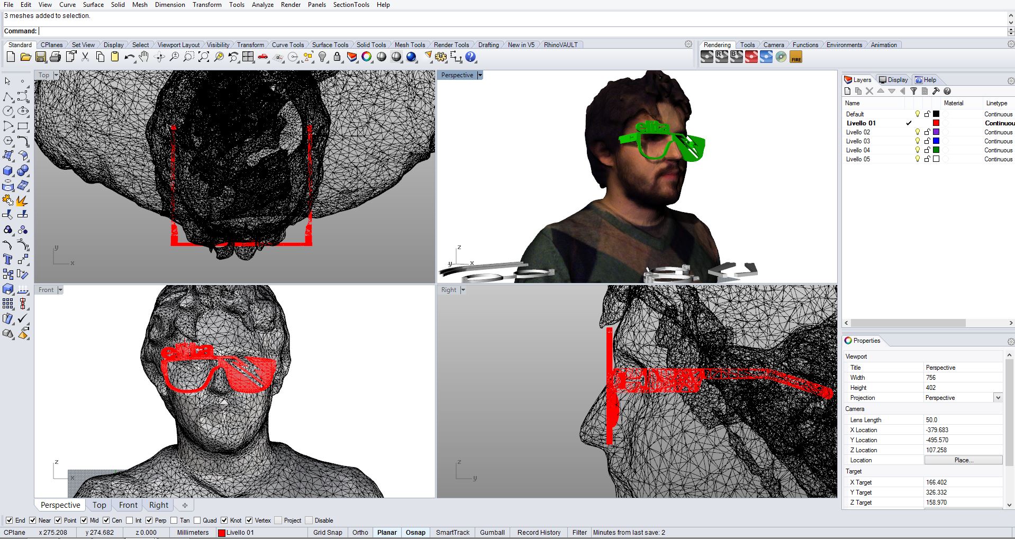This screenshot has width=1015, height=539.
Task: Open the Perspective viewport title dropdown arrow
Action: pyautogui.click(x=480, y=75)
